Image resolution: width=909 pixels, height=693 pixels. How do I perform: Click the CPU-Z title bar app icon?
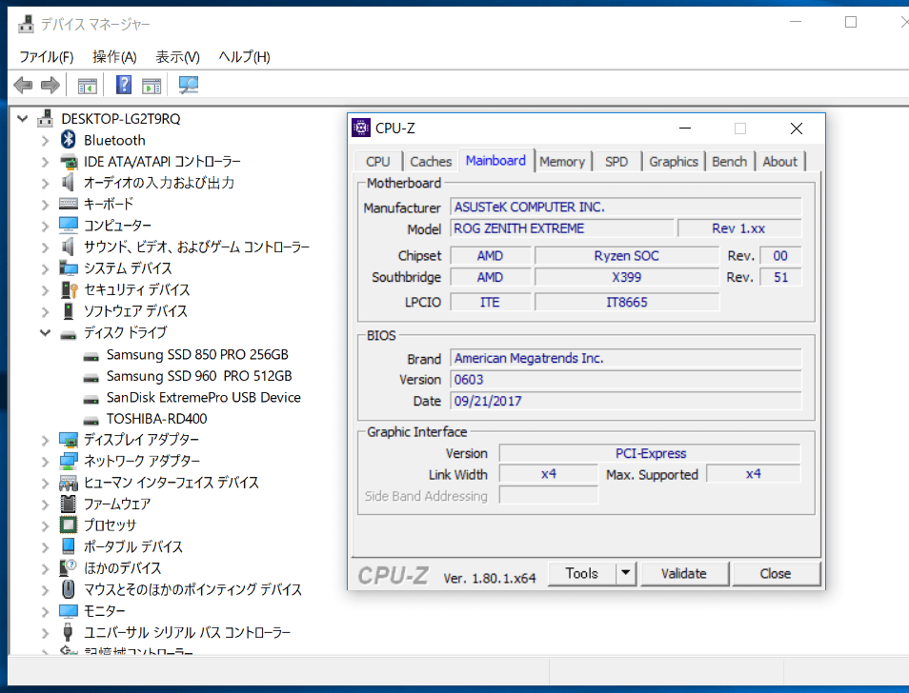click(x=360, y=128)
